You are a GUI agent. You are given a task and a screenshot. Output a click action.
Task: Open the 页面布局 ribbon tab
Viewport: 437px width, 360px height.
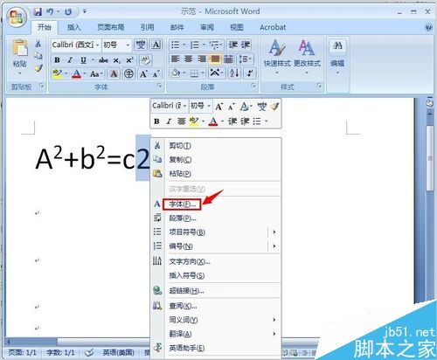[111, 27]
